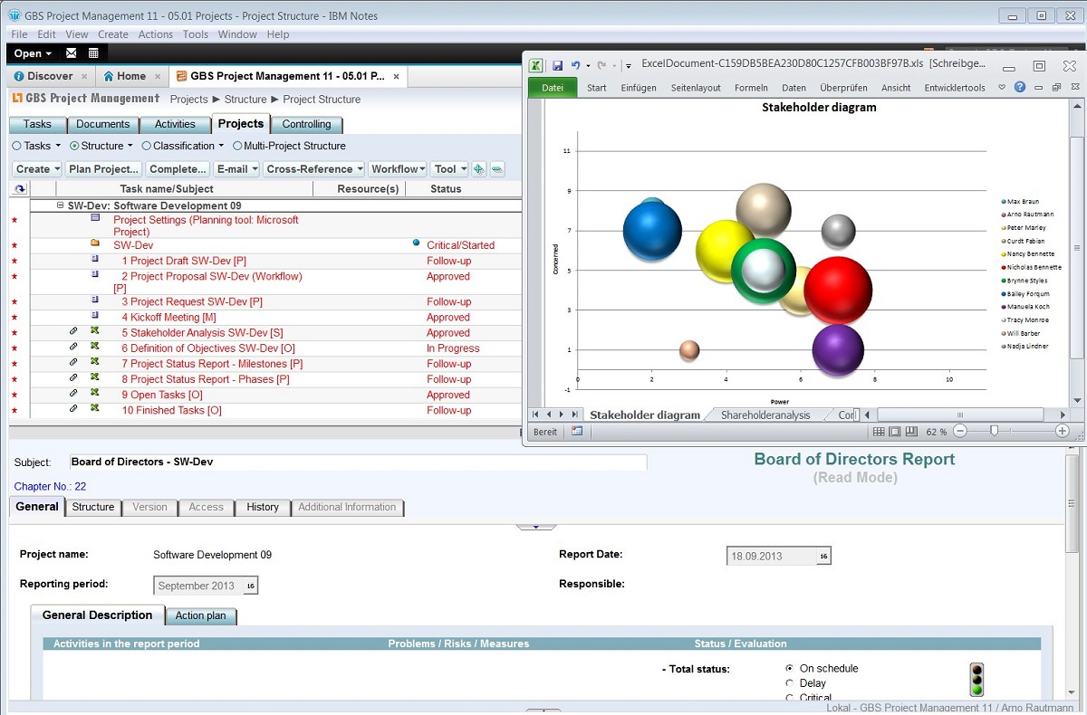This screenshot has height=715, width=1087.
Task: Undo the last action in Excel
Action: pos(574,65)
